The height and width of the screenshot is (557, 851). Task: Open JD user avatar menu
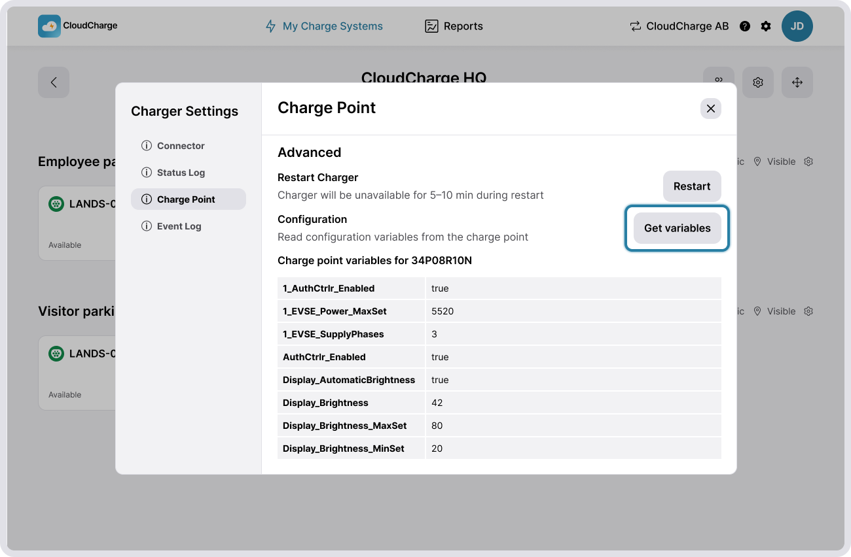tap(797, 26)
